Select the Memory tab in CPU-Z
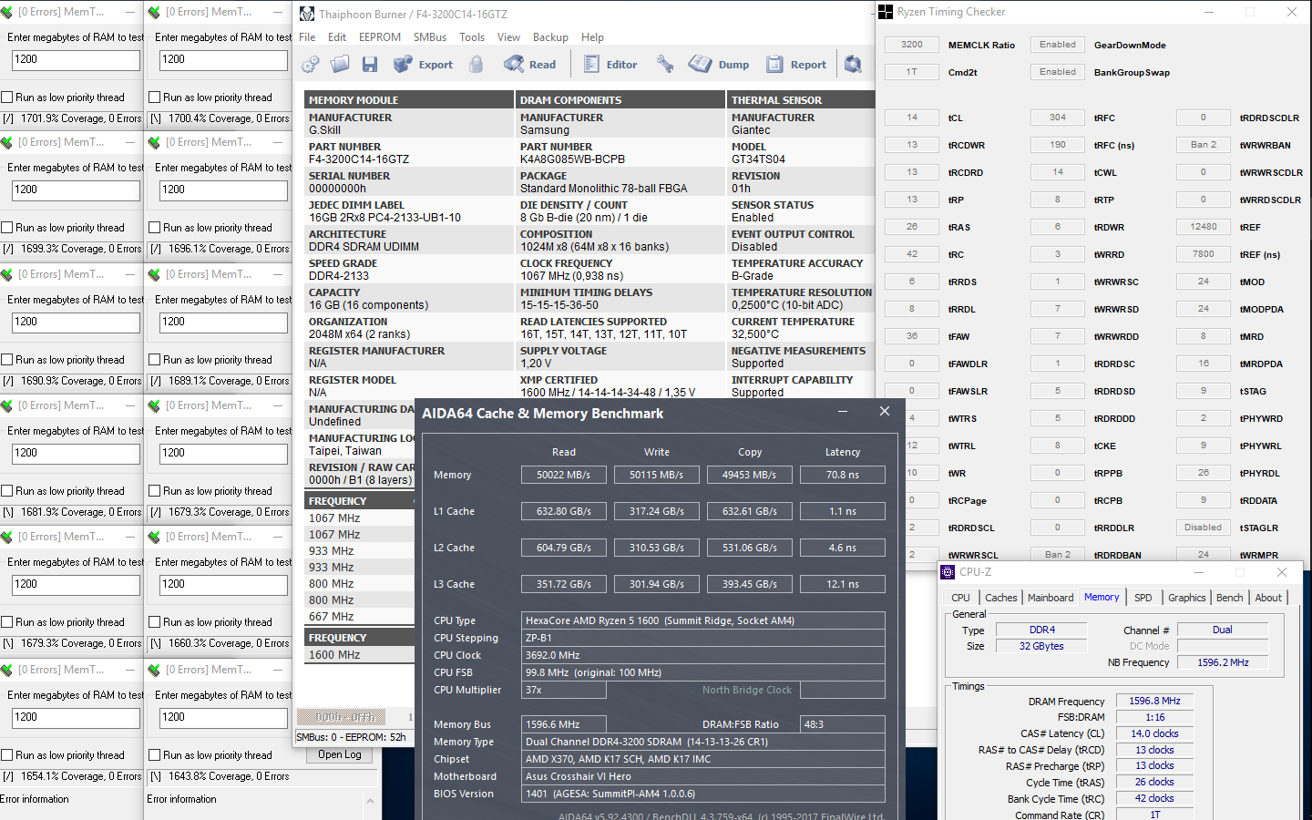The image size is (1312, 820). click(1102, 597)
